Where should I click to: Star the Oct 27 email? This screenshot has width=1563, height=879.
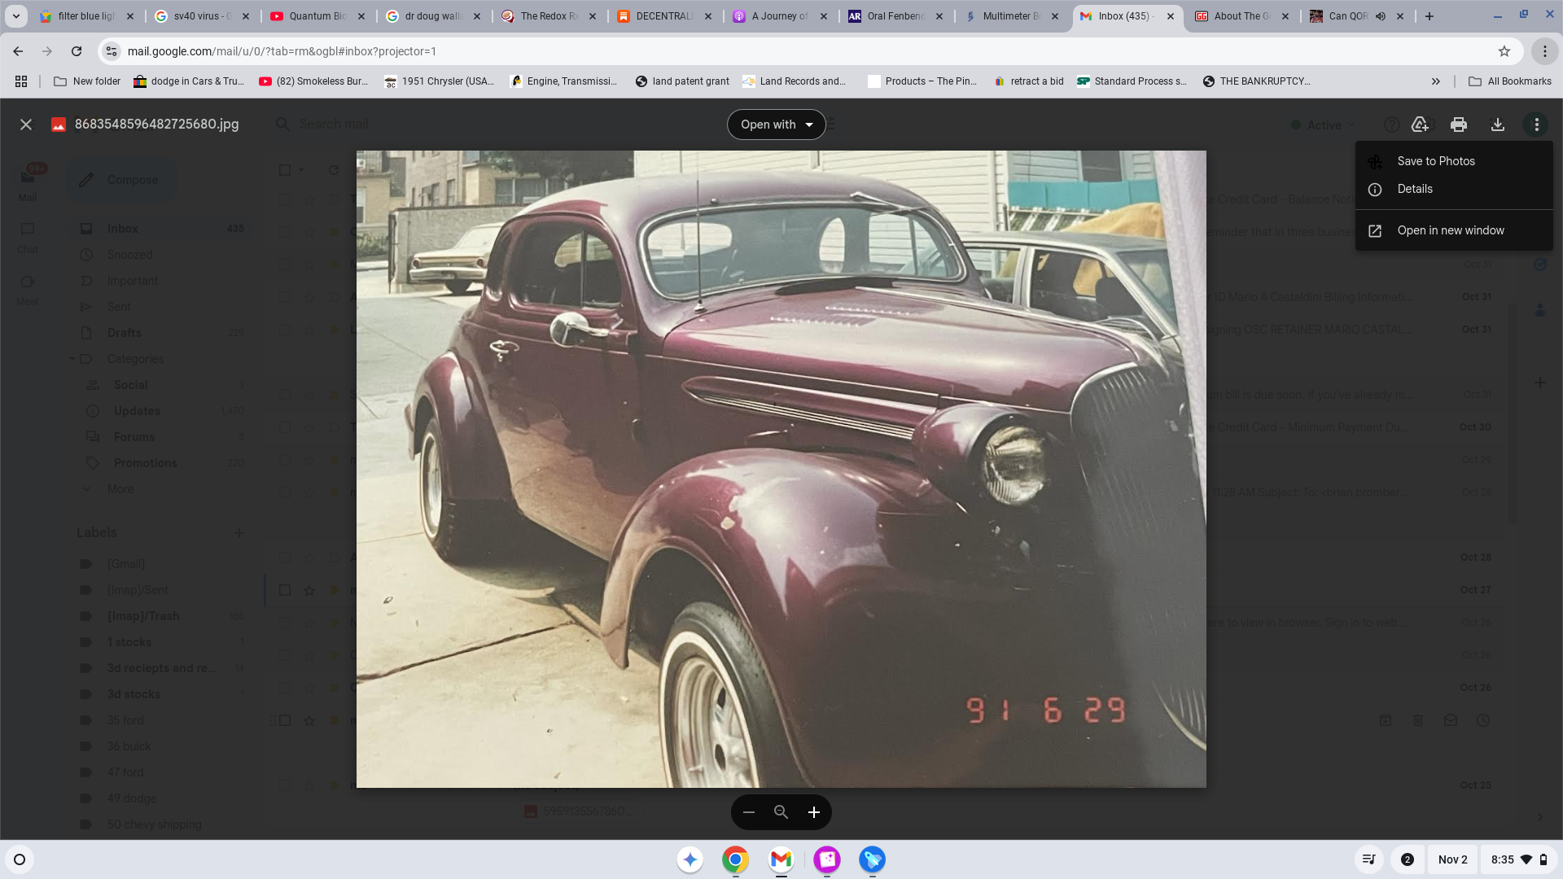click(x=309, y=590)
